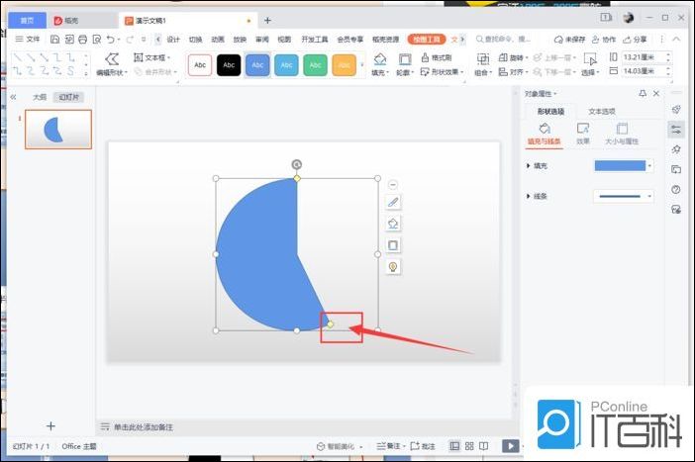Switch to the 文本选项 tab

pos(601,112)
